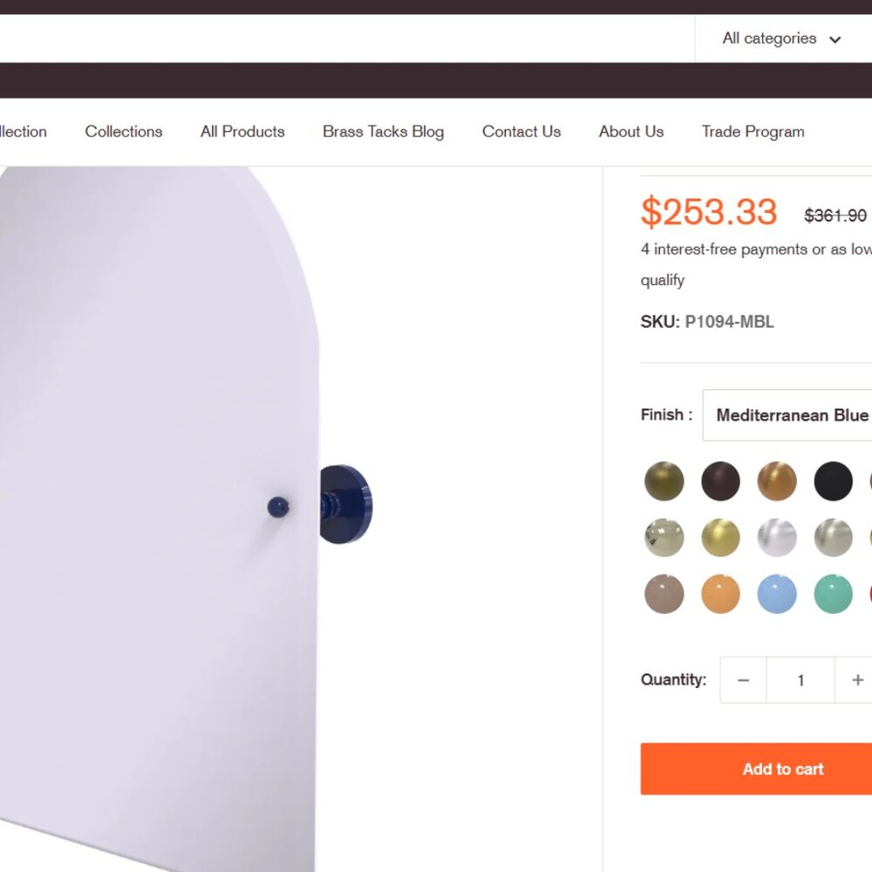872x872 pixels.
Task: Choose the dark brown bronze finish swatch
Action: [x=720, y=481]
